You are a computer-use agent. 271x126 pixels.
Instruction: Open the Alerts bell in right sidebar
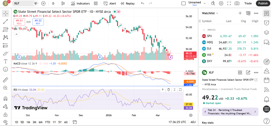267,99
